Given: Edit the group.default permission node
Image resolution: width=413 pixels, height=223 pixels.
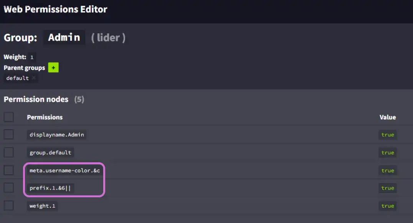Looking at the screenshot, I should tap(50, 152).
